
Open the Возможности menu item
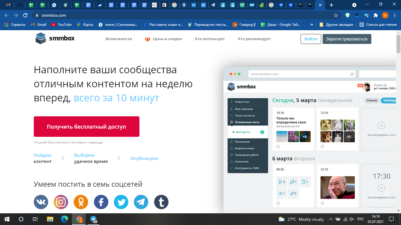[x=119, y=39]
